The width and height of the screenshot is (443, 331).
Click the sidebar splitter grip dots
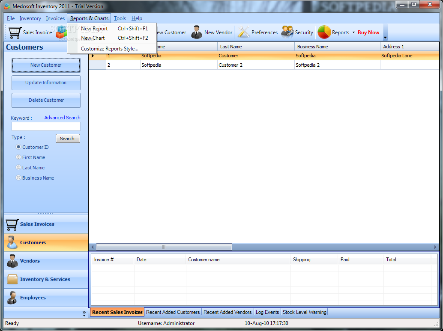(x=45, y=213)
